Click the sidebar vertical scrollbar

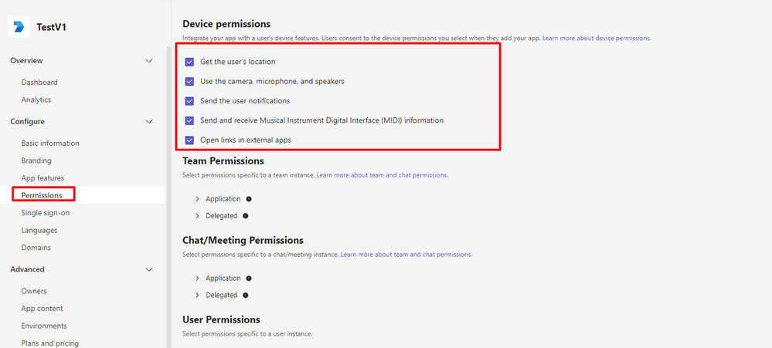(x=168, y=197)
